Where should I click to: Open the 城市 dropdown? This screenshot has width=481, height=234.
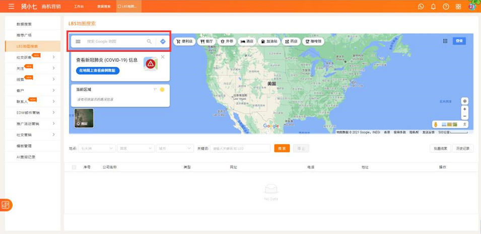(175, 148)
